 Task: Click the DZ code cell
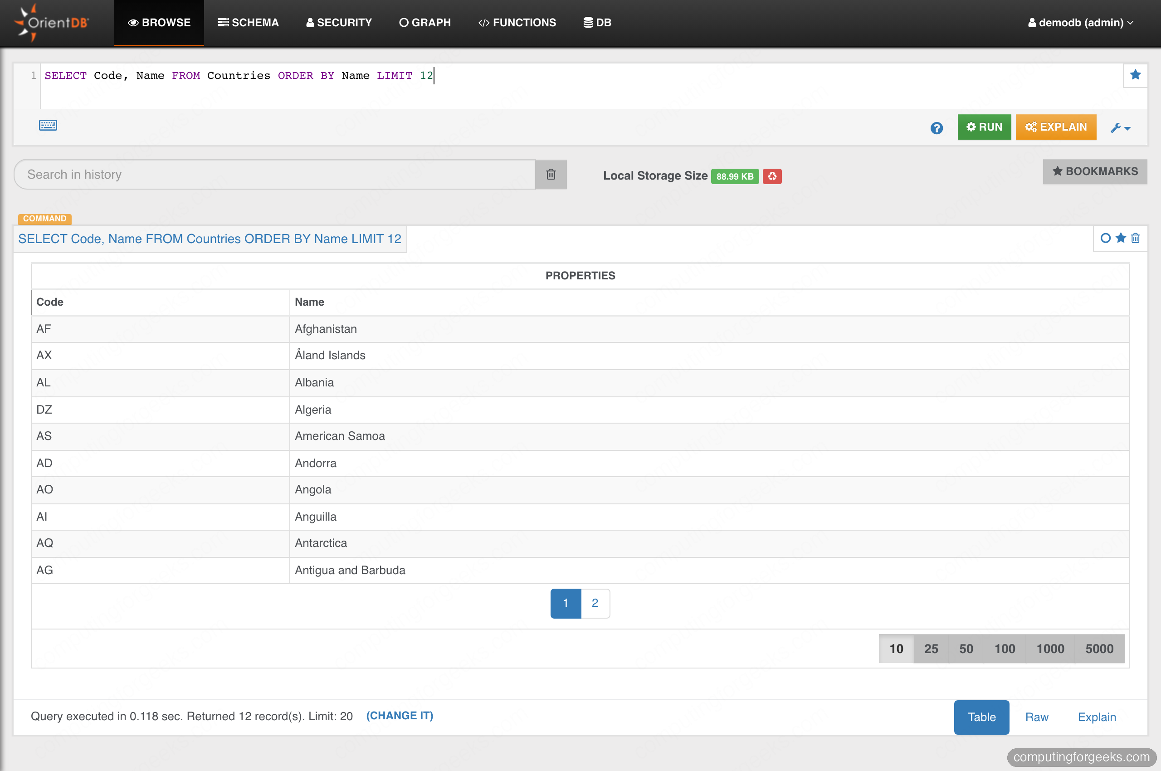160,410
